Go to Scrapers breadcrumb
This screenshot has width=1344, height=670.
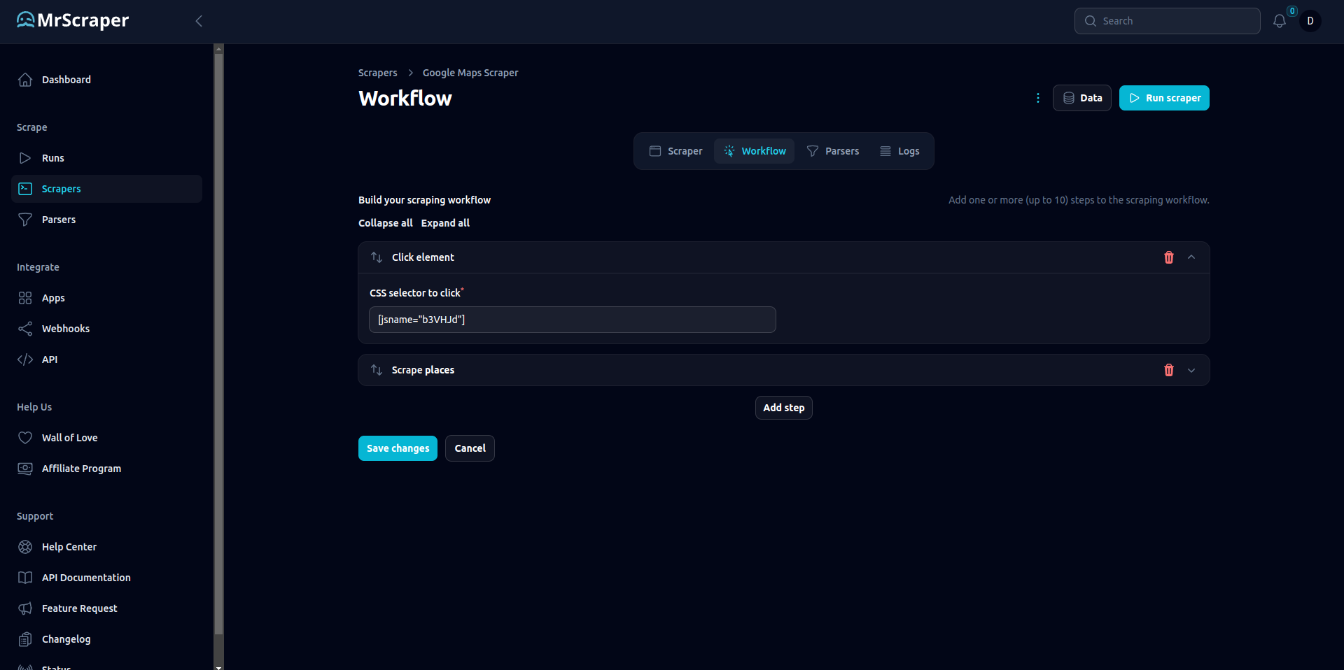pyautogui.click(x=378, y=73)
